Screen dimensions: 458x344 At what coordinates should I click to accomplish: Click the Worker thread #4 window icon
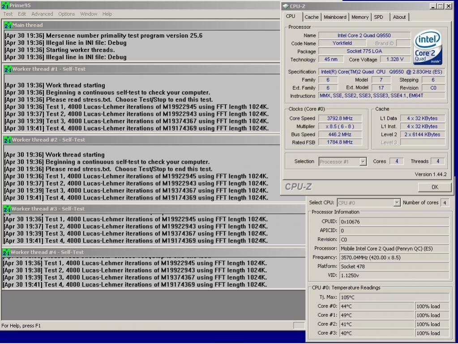pyautogui.click(x=6, y=252)
